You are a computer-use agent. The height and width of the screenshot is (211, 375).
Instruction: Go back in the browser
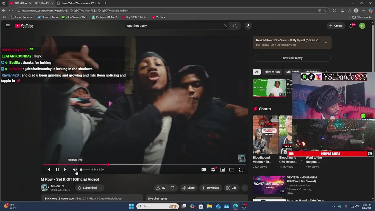pyautogui.click(x=4, y=11)
